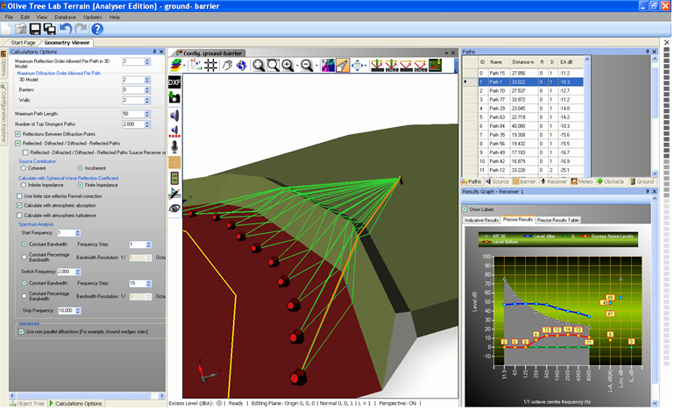The height and width of the screenshot is (410, 674).
Task: Select the speaker line source tool with red dots
Action: tap(174, 131)
